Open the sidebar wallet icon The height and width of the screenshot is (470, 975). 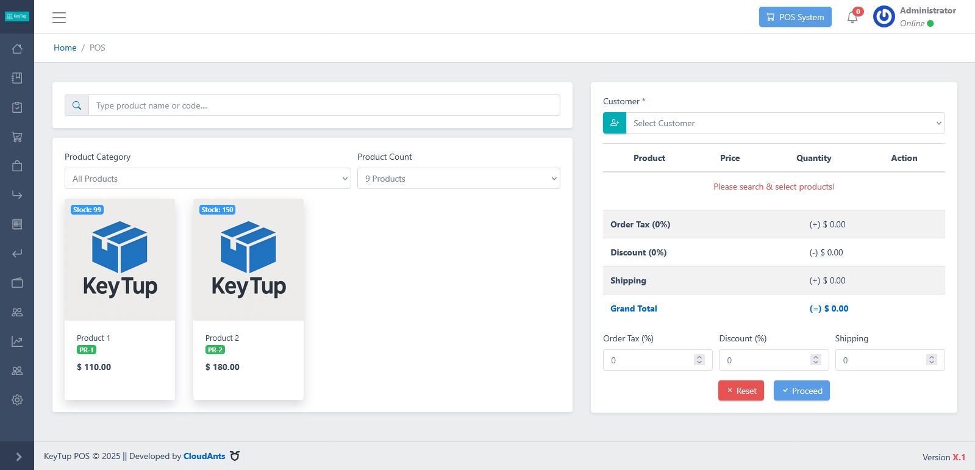[x=17, y=283]
